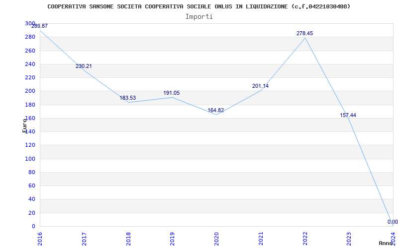Click the 120 y-axis tick label

[30, 145]
